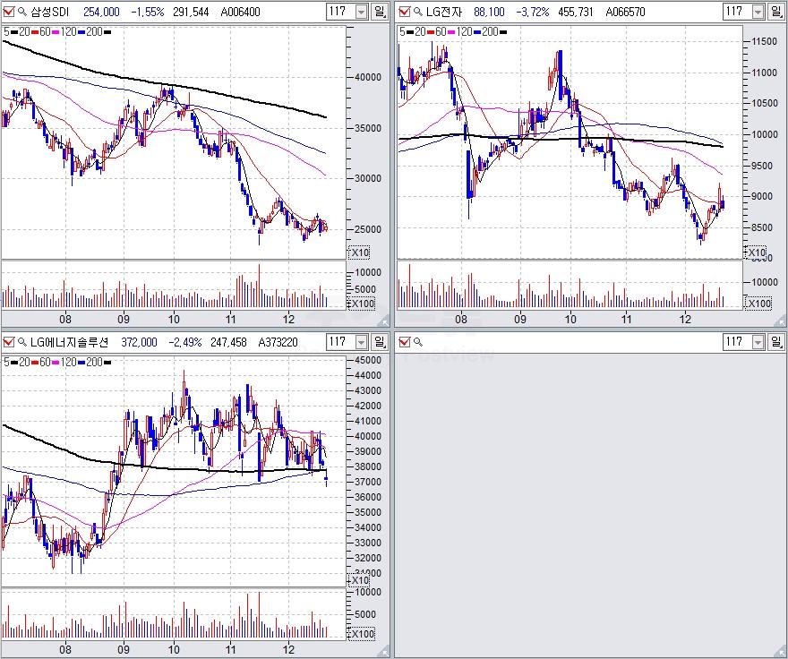Toggle the LG에너지솔루션 chart checkbox
788x659 pixels.
pos(9,341)
